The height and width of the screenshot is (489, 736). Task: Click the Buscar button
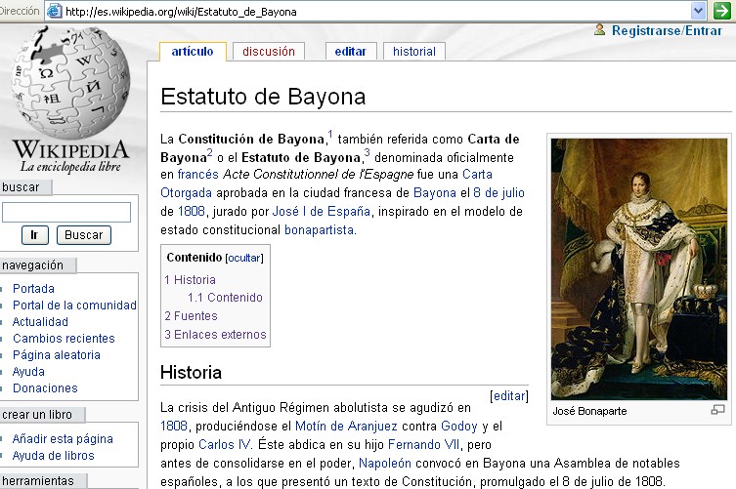click(x=83, y=235)
